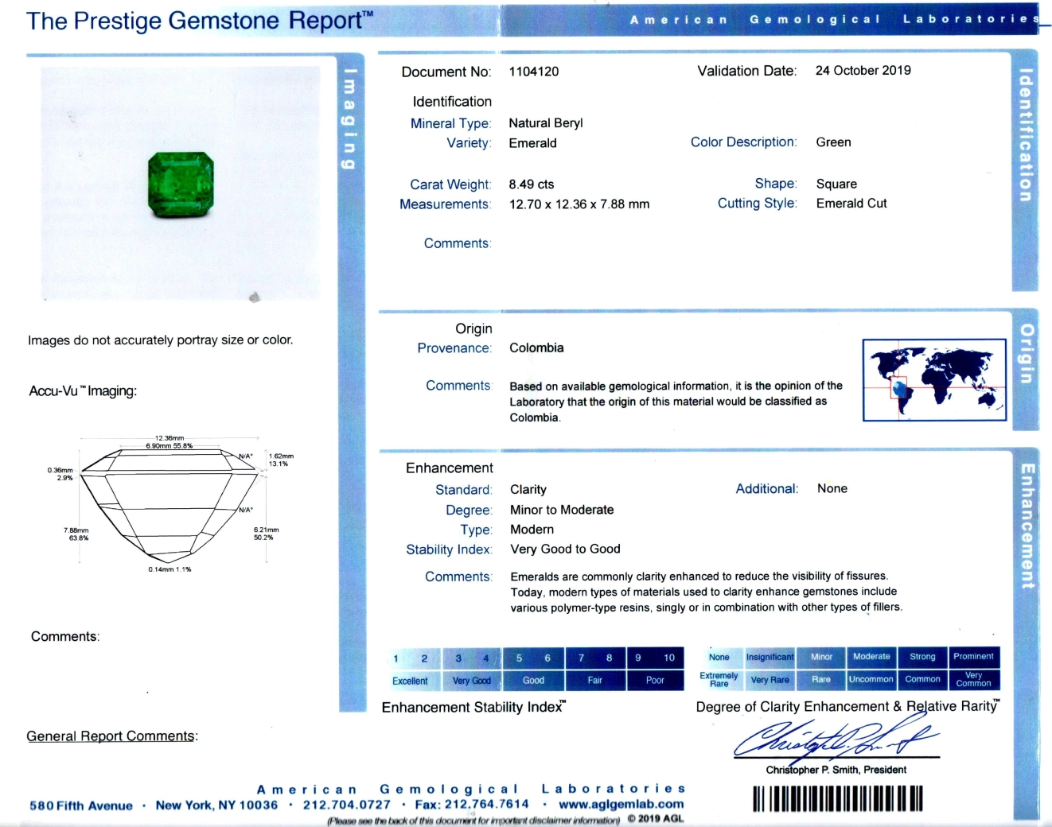Click the 'Very Rare' rarity cell
The image size is (1052, 827).
tap(770, 679)
